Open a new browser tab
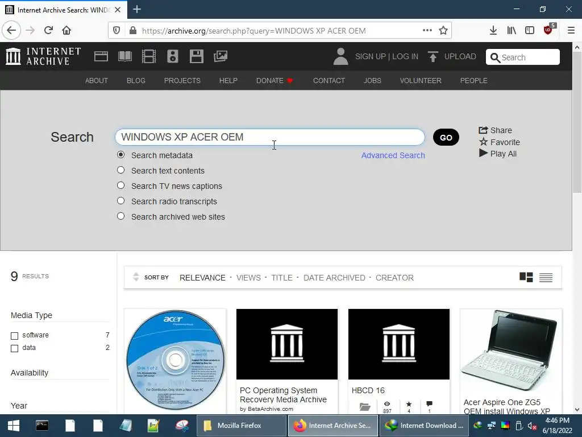The height and width of the screenshot is (437, 582). 137,9
